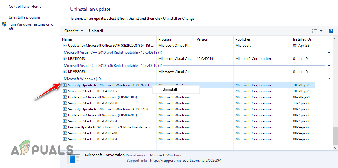Select Servicing Stack 10.0.19041.2905 row name
This screenshot has height=168, width=338.
click(x=92, y=91)
